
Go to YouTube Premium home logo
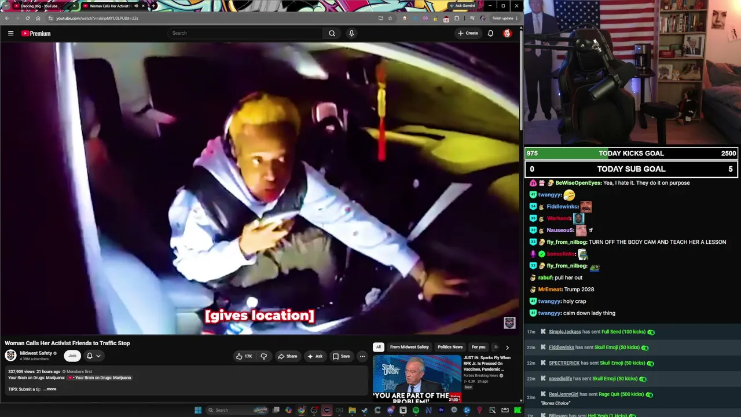click(36, 34)
